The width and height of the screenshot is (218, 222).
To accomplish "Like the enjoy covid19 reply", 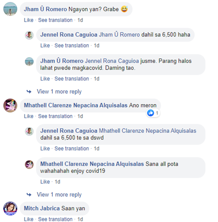I will [45, 182].
